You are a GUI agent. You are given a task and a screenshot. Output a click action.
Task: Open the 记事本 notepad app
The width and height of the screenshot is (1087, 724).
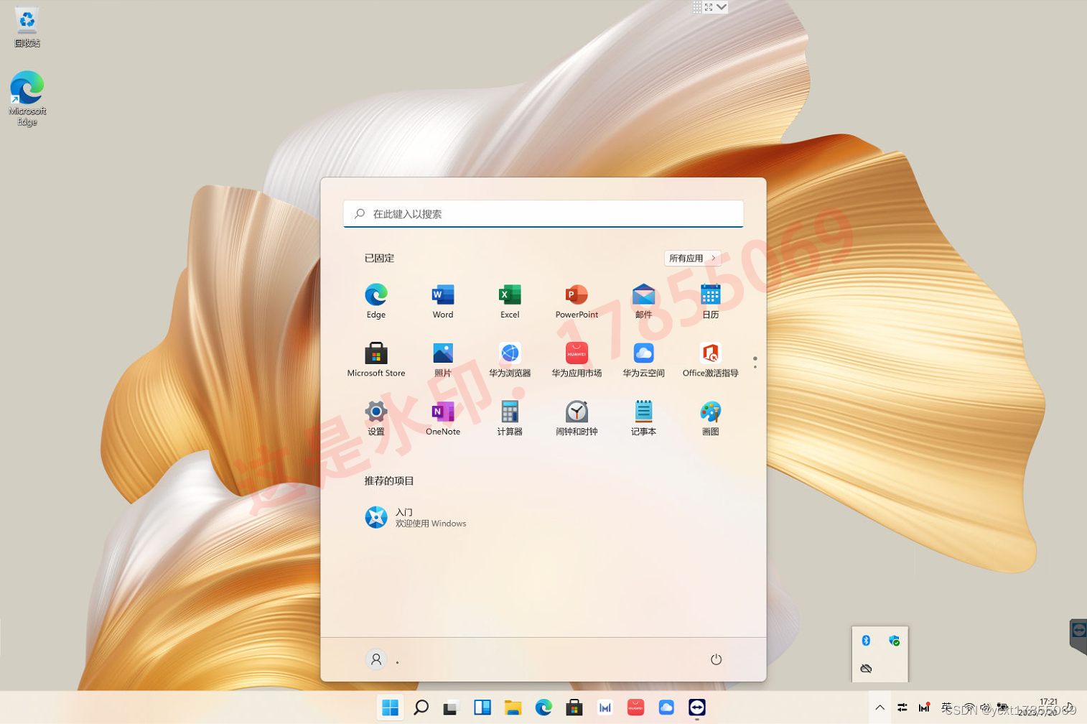(643, 418)
